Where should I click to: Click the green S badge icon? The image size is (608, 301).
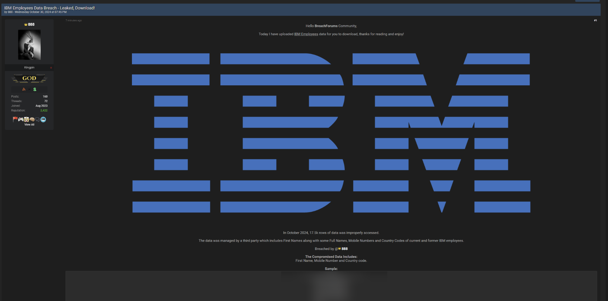pos(35,89)
